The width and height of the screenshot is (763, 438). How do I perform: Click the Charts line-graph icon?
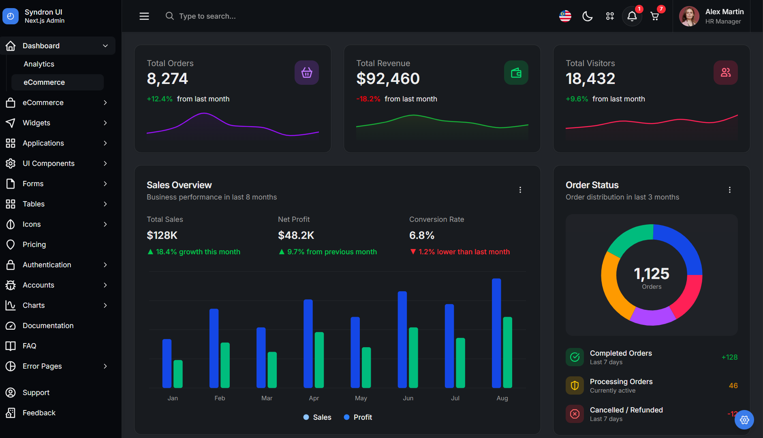(11, 305)
